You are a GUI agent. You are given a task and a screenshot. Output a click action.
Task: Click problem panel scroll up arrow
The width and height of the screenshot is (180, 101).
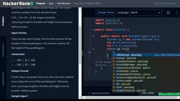click(80, 9)
